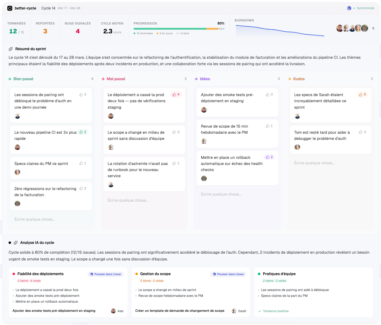Push Gestion du scope to Linear
Image resolution: width=381 pixels, height=325 pixels.
point(228,274)
